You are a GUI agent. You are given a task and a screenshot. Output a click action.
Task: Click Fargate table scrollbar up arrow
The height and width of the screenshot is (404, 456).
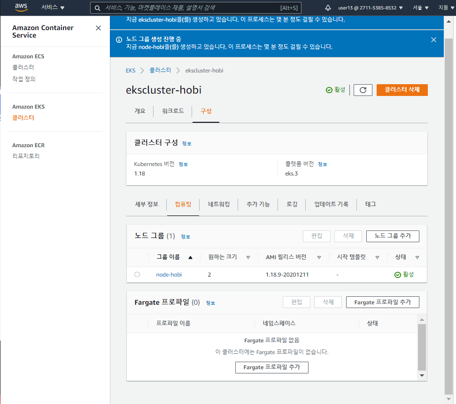[x=422, y=320]
